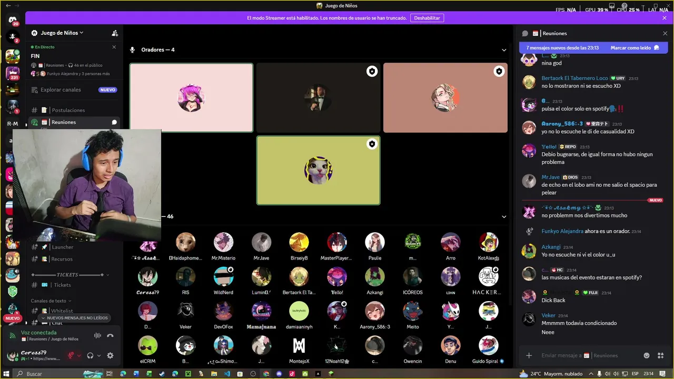674x379 pixels.
Task: Click the Azkangi username in chat
Action: (x=551, y=247)
